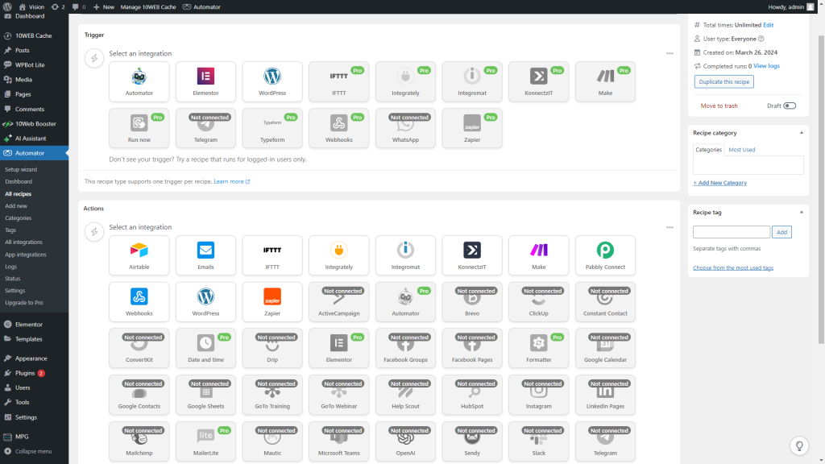Screen dimensions: 825x464
Task: Pick the Webhooks action integration
Action: coord(139,301)
